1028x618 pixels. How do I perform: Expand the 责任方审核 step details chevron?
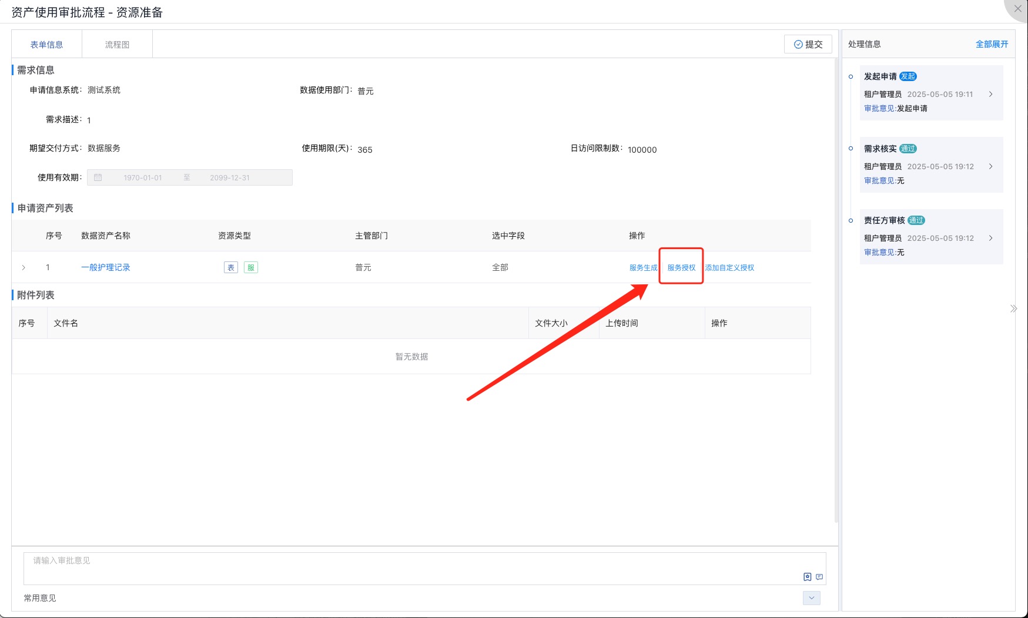(991, 238)
